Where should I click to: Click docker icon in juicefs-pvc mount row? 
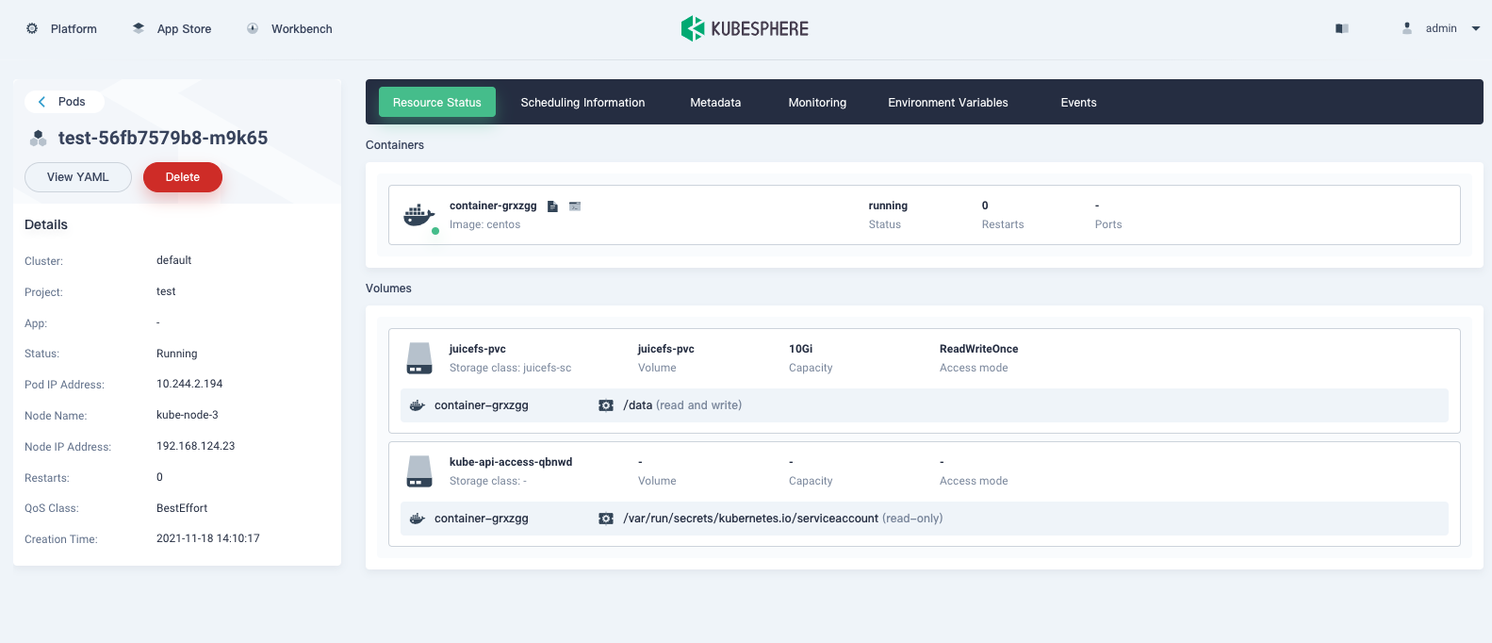point(418,405)
